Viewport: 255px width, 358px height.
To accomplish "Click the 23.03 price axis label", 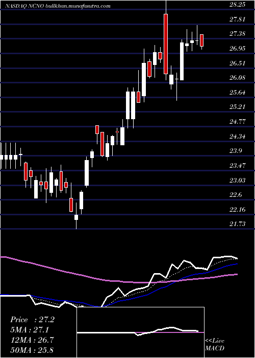I will [x=237, y=180].
